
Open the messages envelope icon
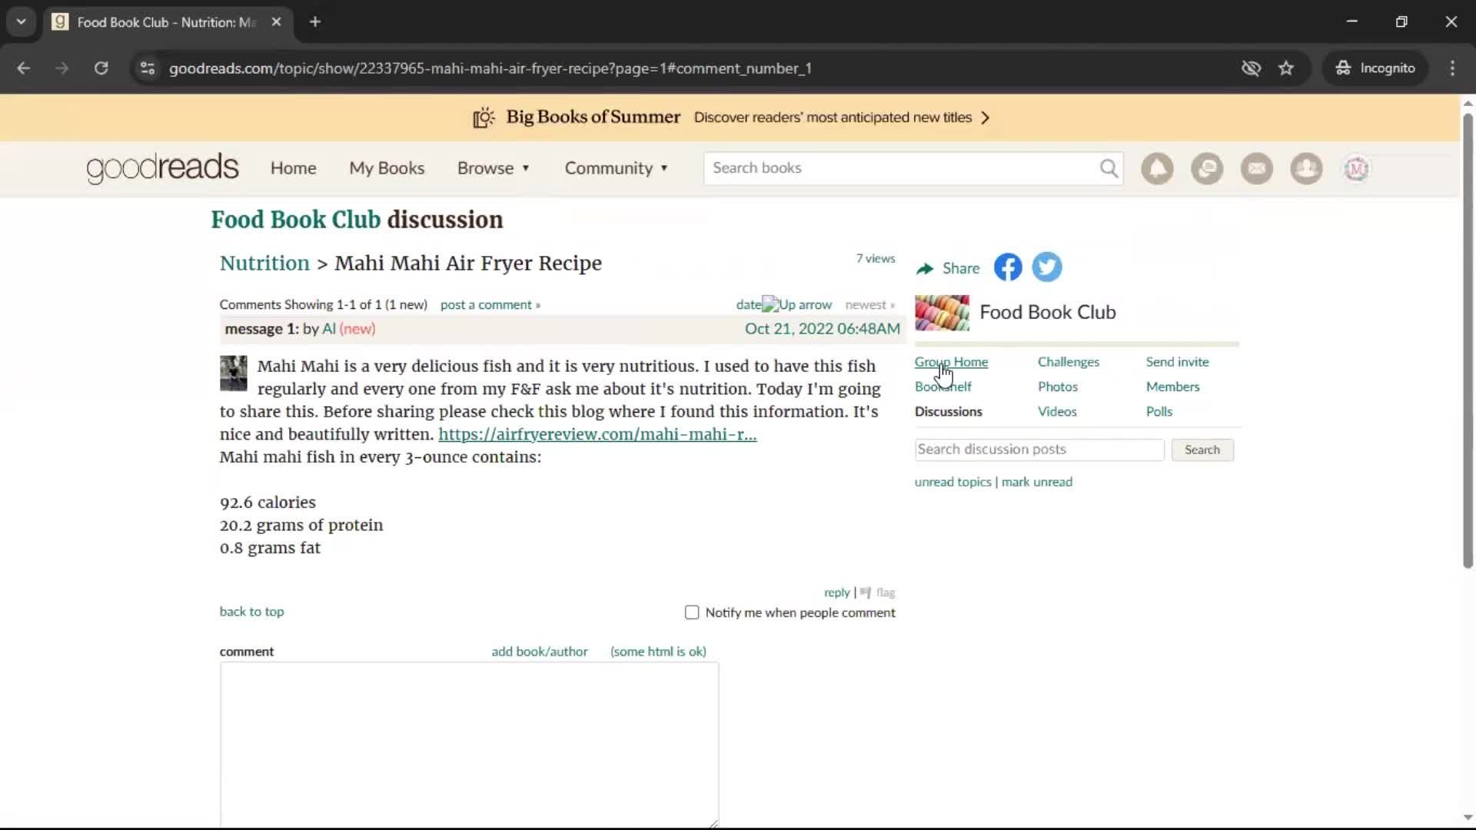(x=1257, y=168)
